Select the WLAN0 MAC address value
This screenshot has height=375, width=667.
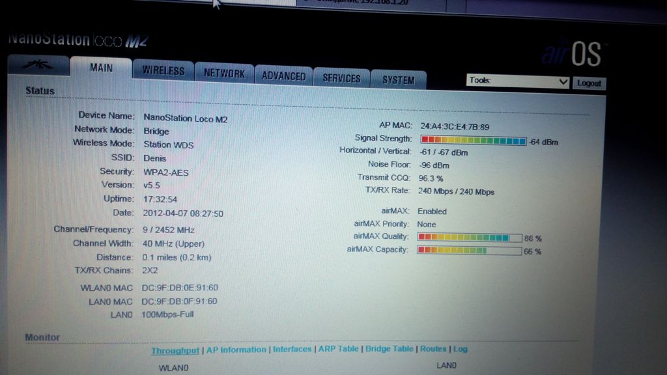[180, 288]
